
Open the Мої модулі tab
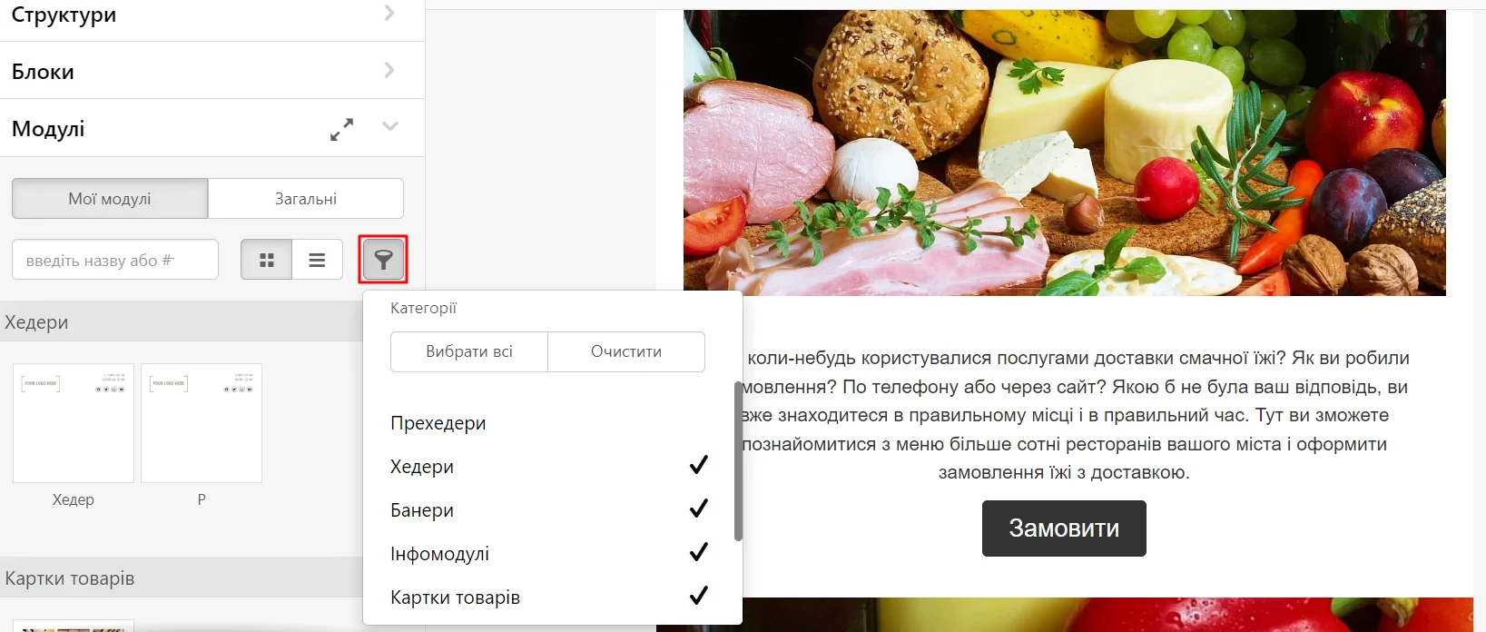pyautogui.click(x=110, y=198)
